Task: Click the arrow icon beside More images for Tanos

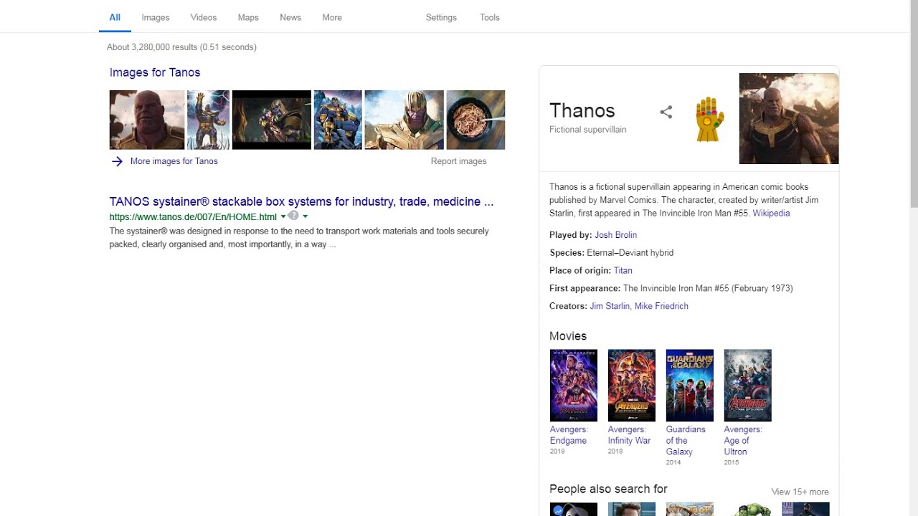Action: pyautogui.click(x=117, y=161)
